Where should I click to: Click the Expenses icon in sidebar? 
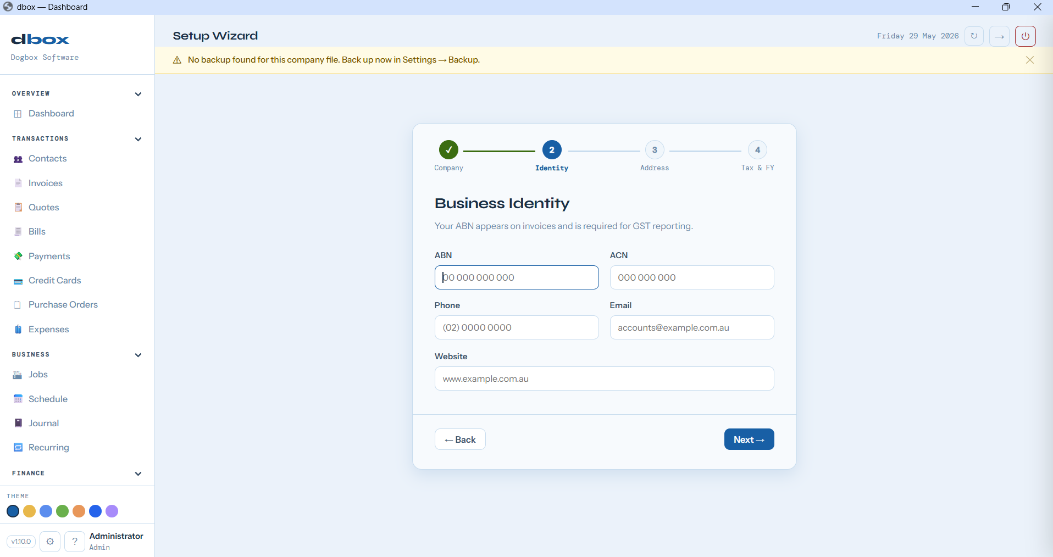(x=18, y=330)
